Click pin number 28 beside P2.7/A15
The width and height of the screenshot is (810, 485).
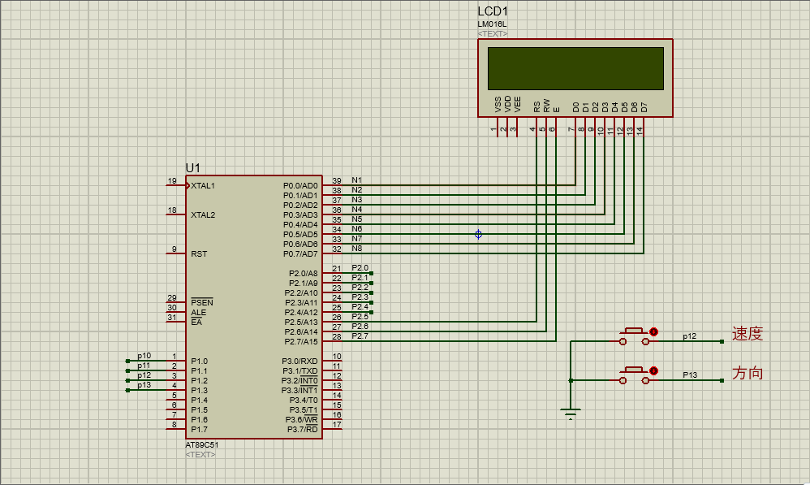click(337, 336)
